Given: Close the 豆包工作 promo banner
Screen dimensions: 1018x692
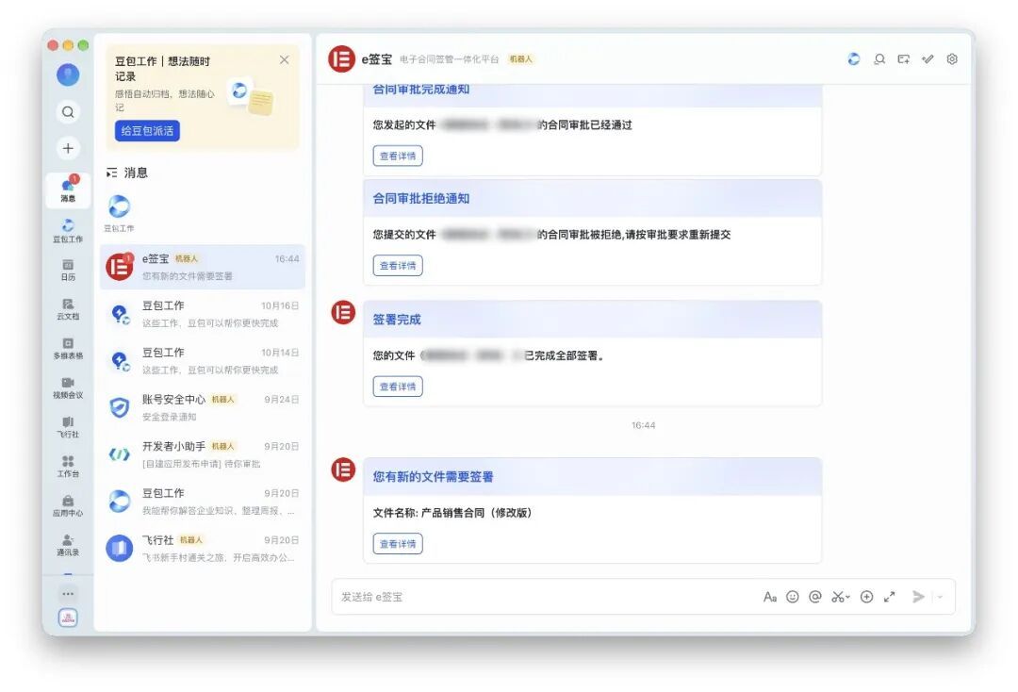Looking at the screenshot, I should 285,59.
